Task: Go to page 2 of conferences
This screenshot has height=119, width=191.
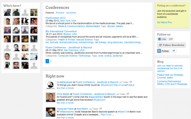Action: [x=51, y=61]
